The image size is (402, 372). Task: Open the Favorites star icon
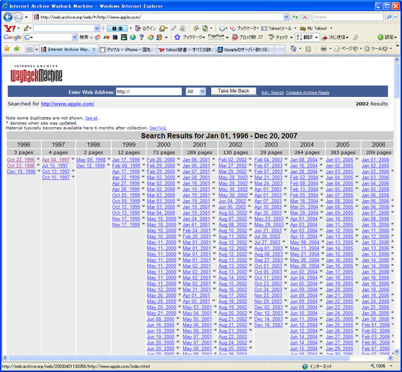tap(7, 49)
